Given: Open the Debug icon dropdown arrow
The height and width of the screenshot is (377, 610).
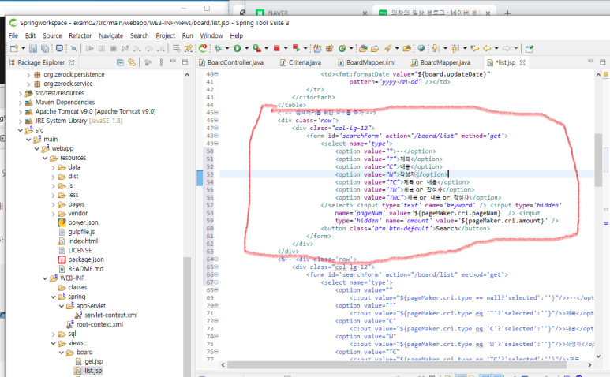Looking at the screenshot, I should point(227,49).
